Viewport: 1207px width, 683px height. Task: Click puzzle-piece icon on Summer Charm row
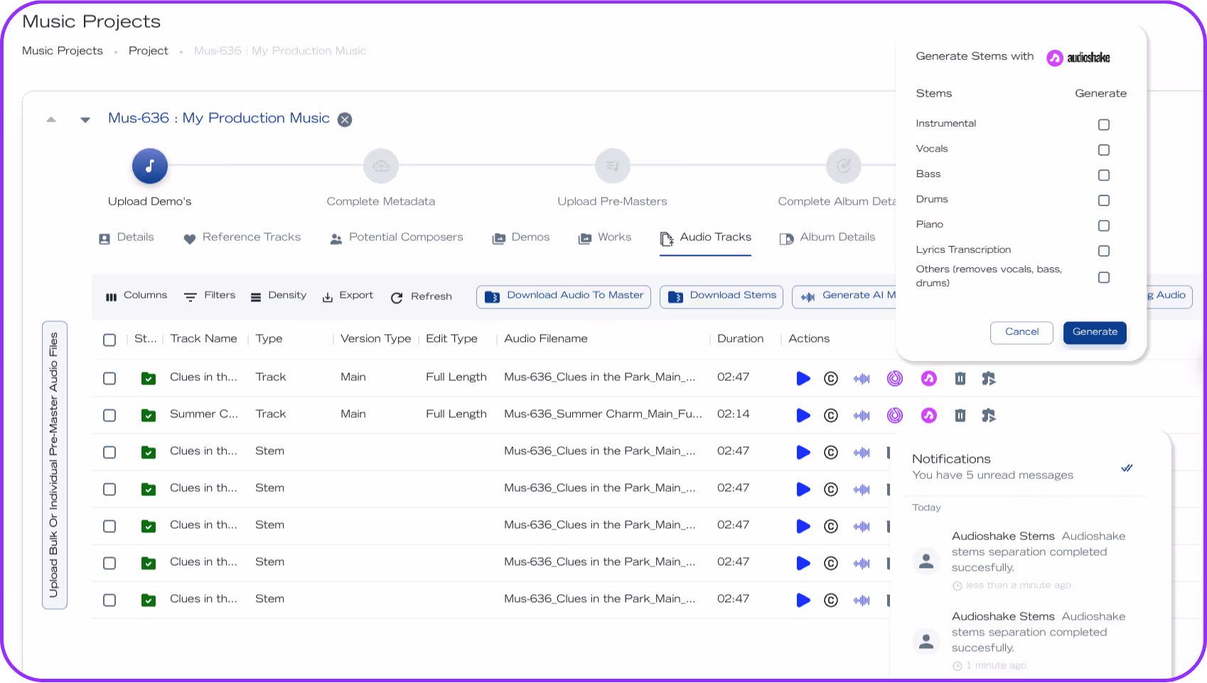point(989,416)
